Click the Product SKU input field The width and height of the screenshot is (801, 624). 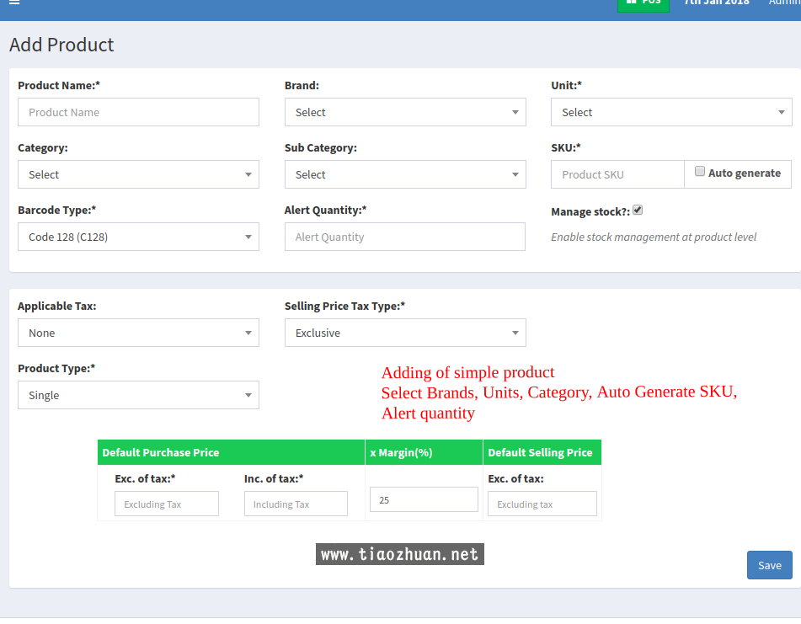click(x=617, y=174)
